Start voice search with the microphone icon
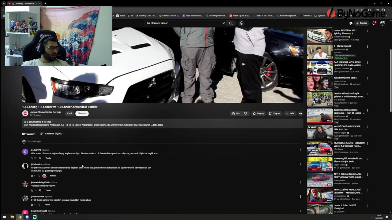The image size is (392, 220). coord(241,23)
